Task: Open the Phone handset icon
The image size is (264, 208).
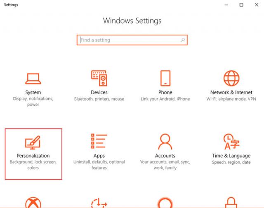Action: [x=165, y=78]
